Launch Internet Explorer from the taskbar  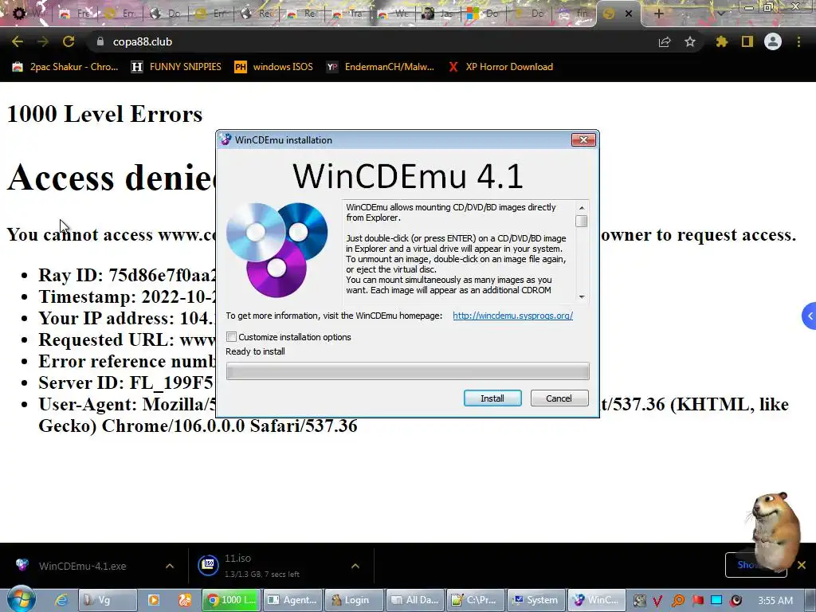(x=61, y=600)
